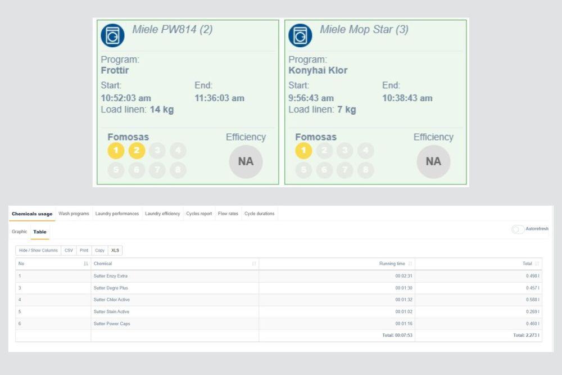The image size is (562, 375).
Task: Click the Miele PW814 (2) machine title
Action: click(173, 29)
